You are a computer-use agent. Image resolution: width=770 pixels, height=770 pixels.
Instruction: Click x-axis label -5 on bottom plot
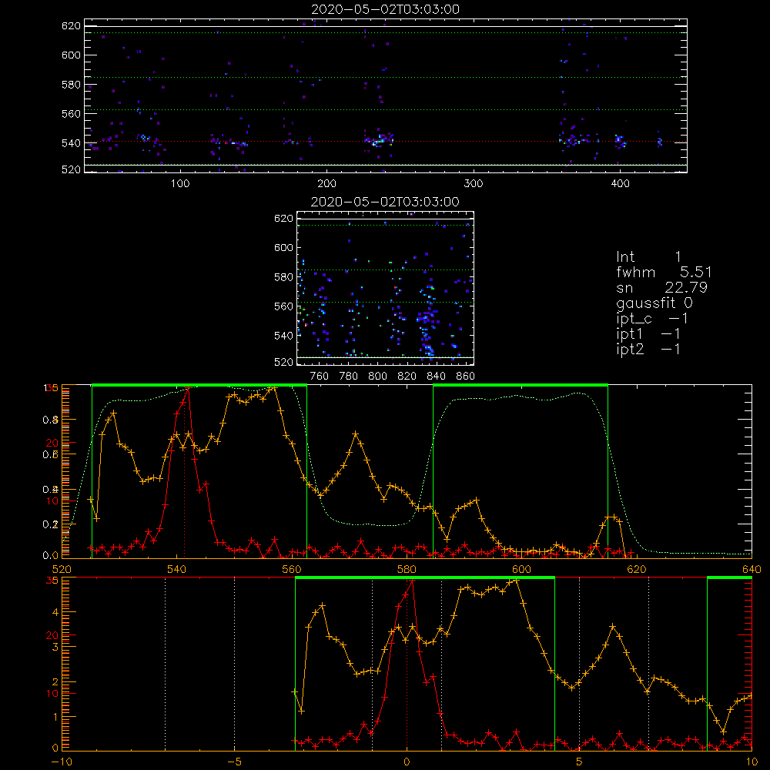(x=234, y=762)
